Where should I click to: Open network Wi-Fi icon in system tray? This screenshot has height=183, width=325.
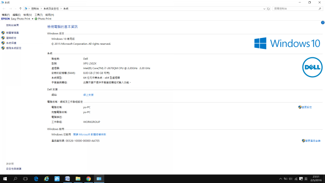[296, 179]
